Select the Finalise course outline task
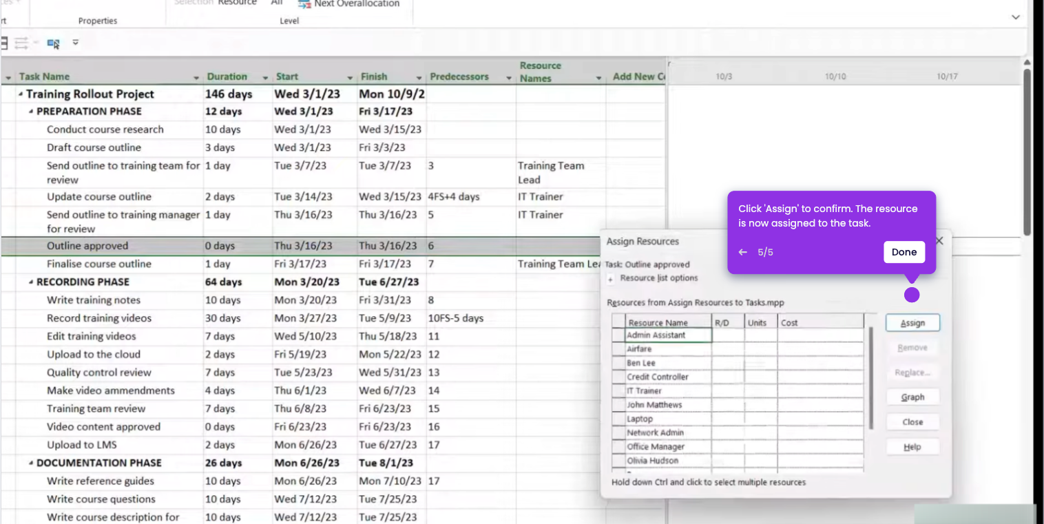This screenshot has width=1044, height=524. [x=99, y=264]
